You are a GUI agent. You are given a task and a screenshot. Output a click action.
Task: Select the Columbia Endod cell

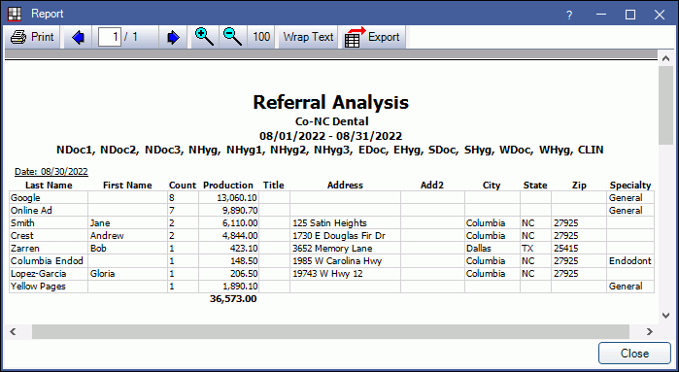point(49,261)
